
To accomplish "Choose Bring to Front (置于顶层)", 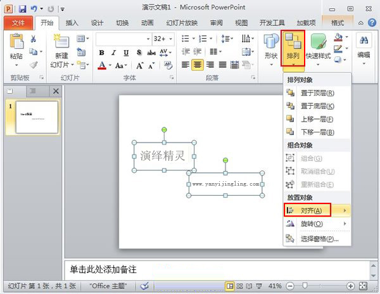I will click(x=317, y=93).
